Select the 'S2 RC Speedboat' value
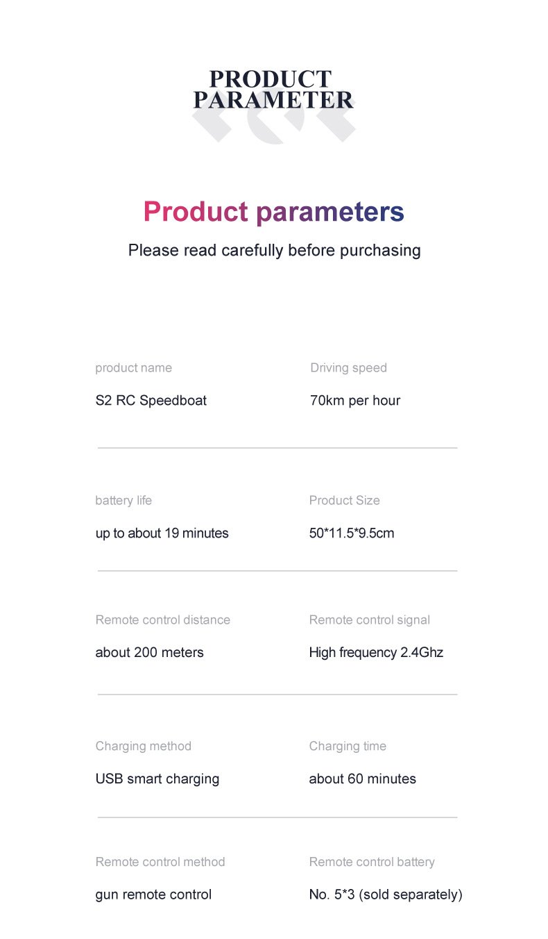Viewport: 548px width, 939px height. pyautogui.click(x=151, y=401)
